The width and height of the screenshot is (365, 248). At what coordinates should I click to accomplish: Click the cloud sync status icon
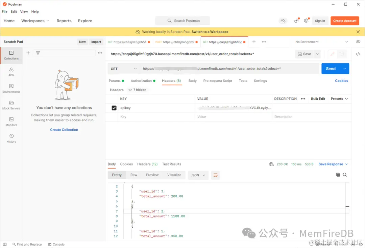pos(283,21)
